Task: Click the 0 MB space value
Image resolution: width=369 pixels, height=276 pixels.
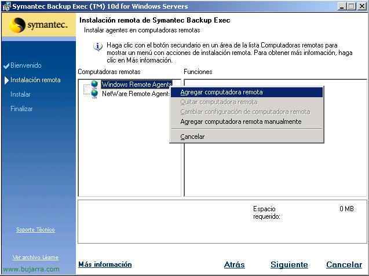Action: point(346,208)
